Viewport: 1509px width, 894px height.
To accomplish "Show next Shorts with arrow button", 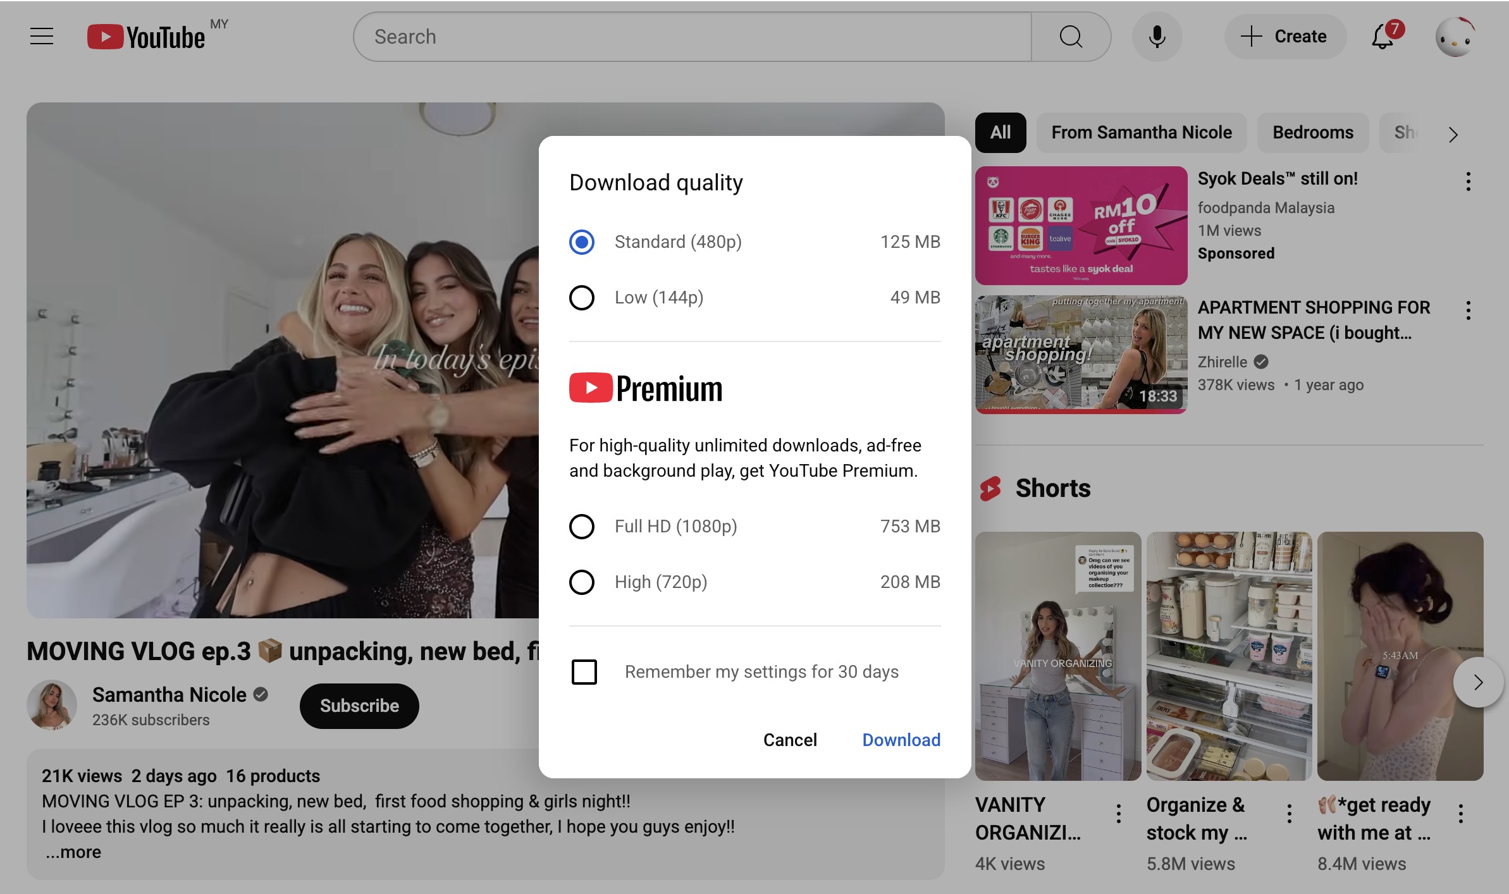I will coord(1478,682).
